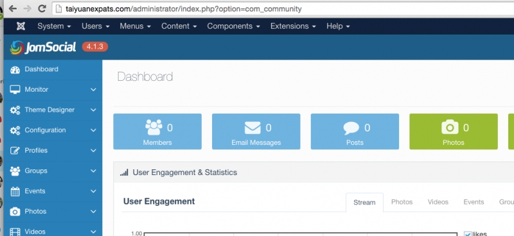Click the Members people icon on the tile
The height and width of the screenshot is (236, 514).
click(154, 128)
